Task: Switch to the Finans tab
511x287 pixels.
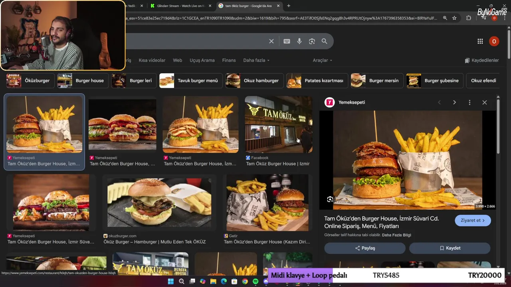Action: (x=229, y=60)
